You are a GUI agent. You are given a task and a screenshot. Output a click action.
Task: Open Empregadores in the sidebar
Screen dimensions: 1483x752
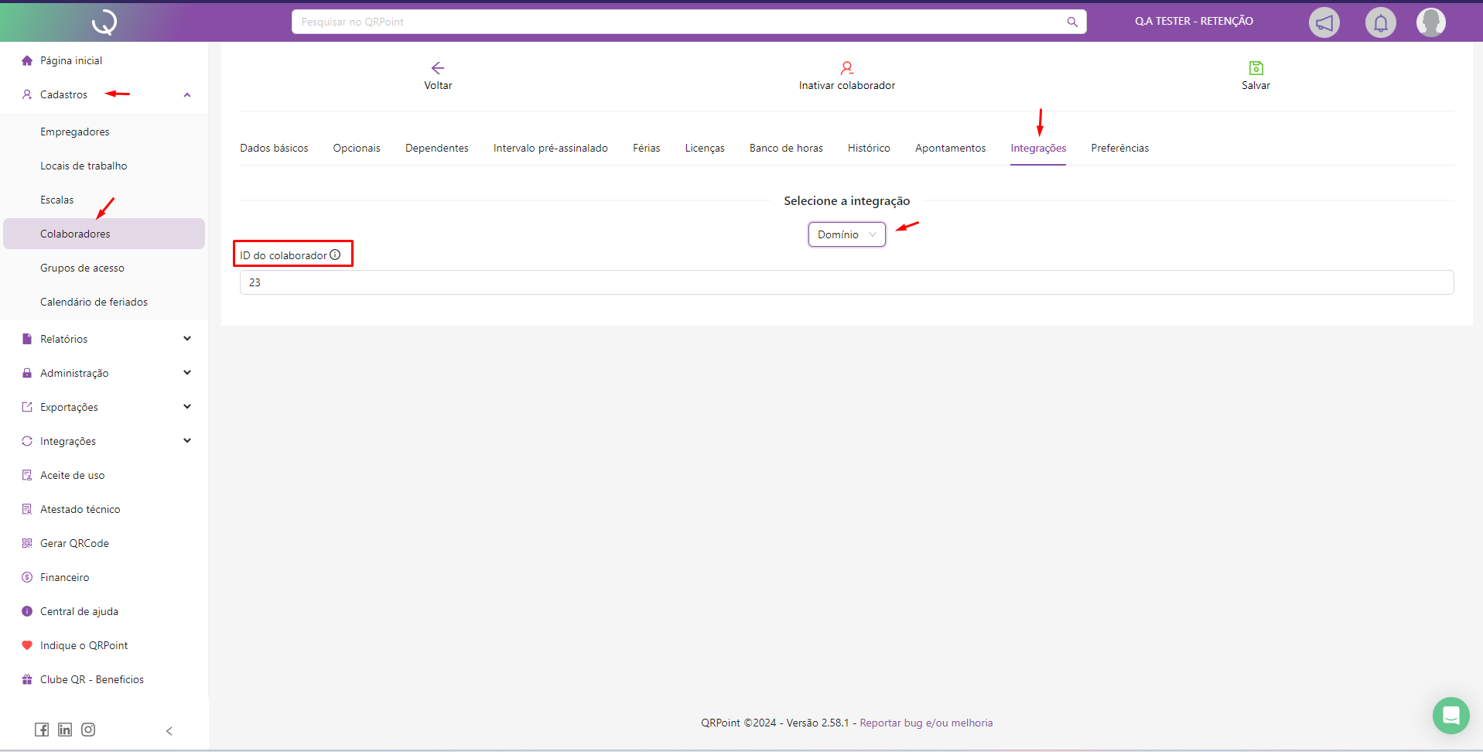(x=75, y=132)
